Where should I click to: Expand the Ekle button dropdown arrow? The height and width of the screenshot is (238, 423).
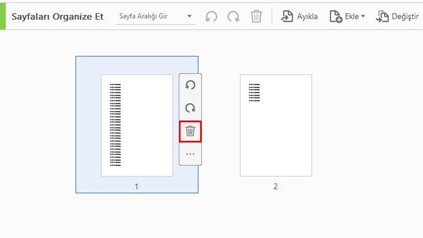[x=363, y=16]
